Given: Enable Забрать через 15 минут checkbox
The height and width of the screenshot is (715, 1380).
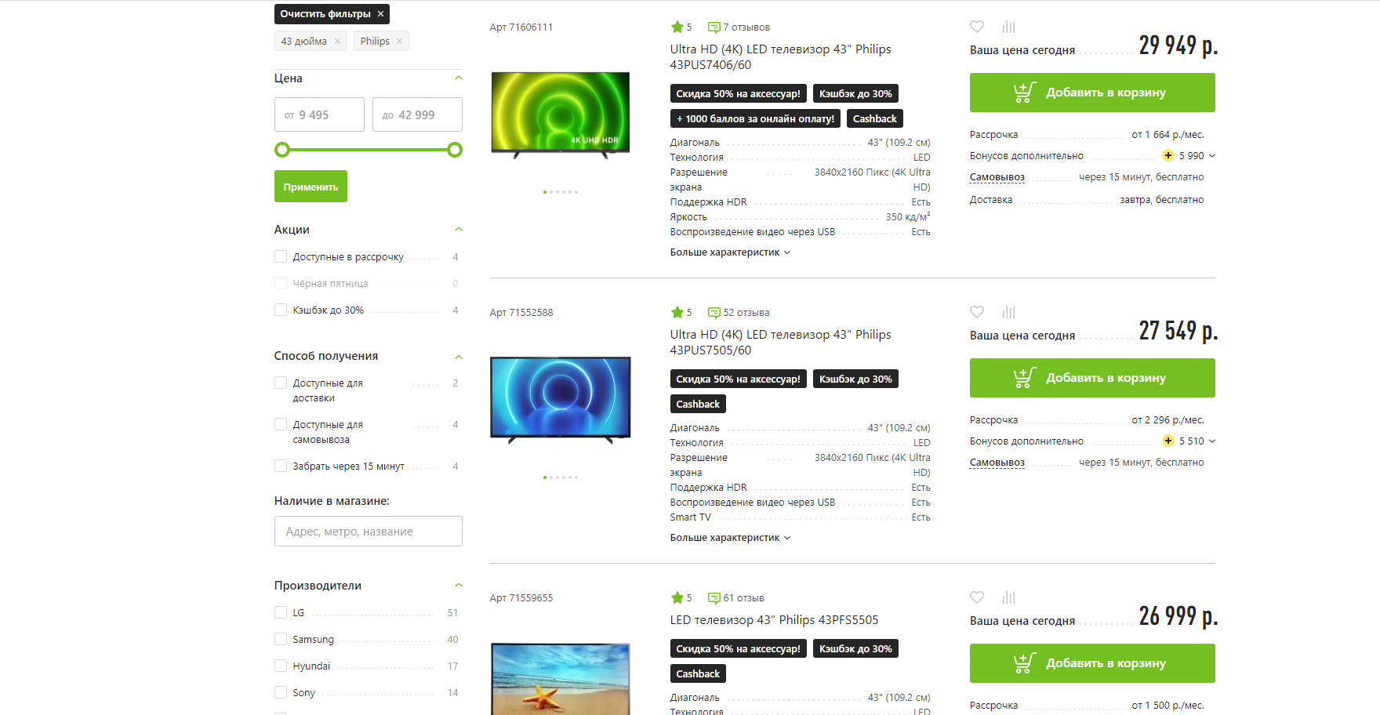Looking at the screenshot, I should [x=281, y=466].
